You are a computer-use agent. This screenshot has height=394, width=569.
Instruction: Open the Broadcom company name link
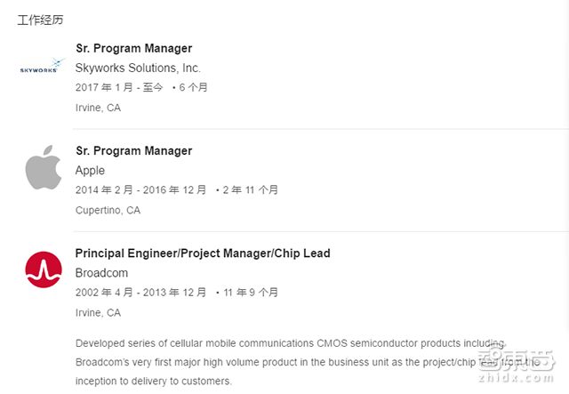point(101,273)
